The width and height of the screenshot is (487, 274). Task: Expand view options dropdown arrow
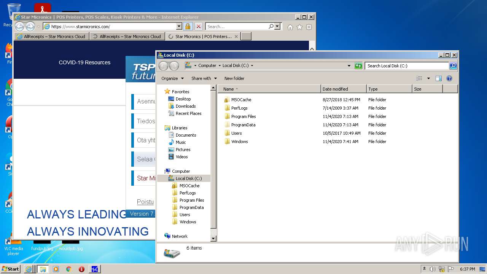(x=428, y=78)
